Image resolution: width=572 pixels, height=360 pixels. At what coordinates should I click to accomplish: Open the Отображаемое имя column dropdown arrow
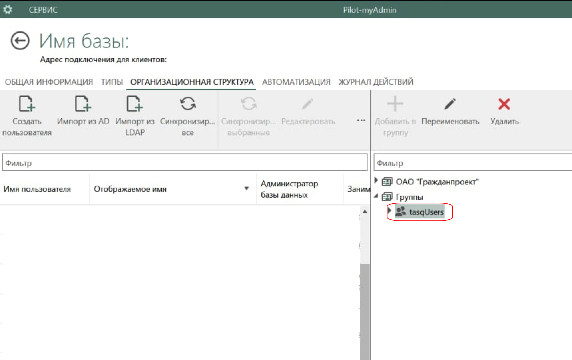click(247, 189)
